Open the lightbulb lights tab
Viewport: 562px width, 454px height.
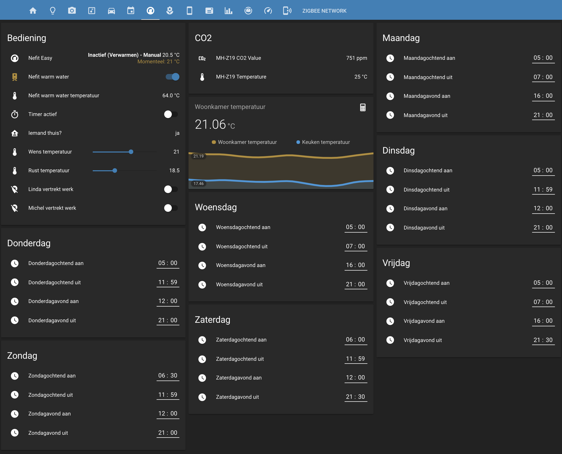52,11
